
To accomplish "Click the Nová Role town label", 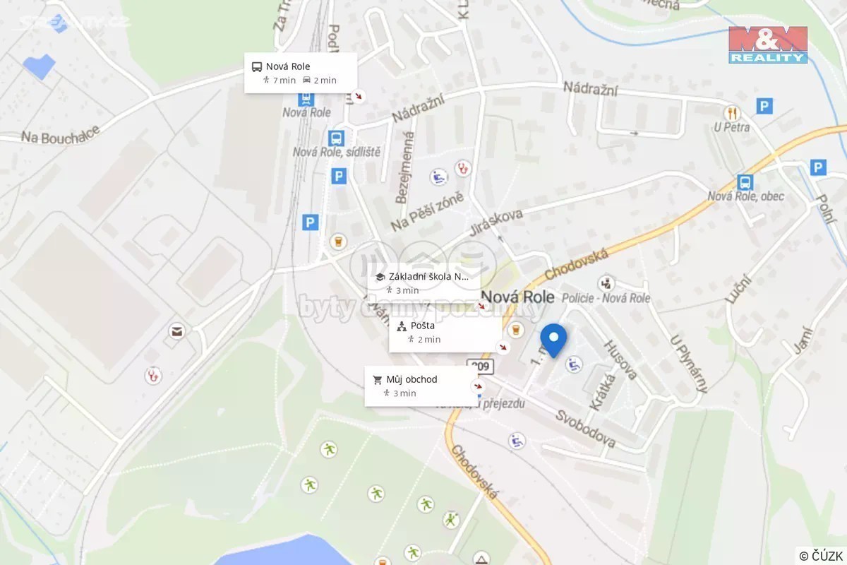I will tap(517, 297).
